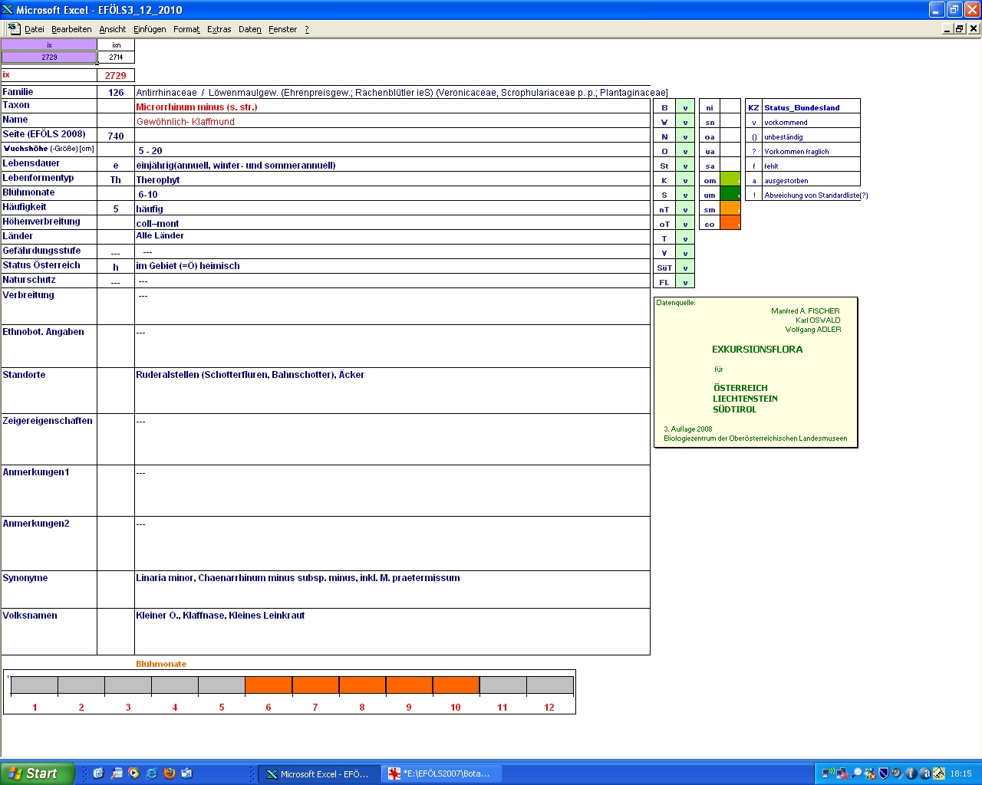This screenshot has height=785, width=982.
Task: Open the Format menu
Action: 186,29
